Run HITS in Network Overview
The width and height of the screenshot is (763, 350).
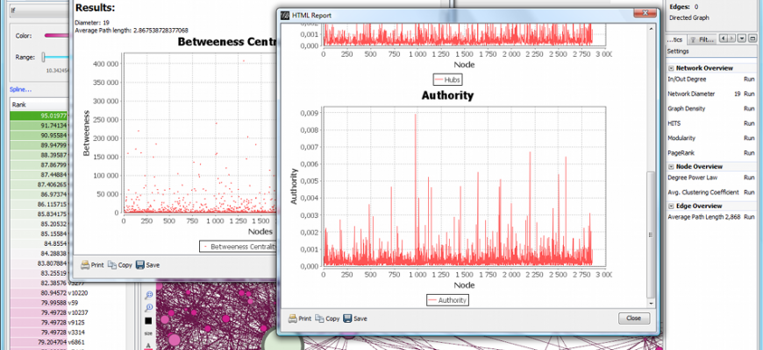point(749,123)
